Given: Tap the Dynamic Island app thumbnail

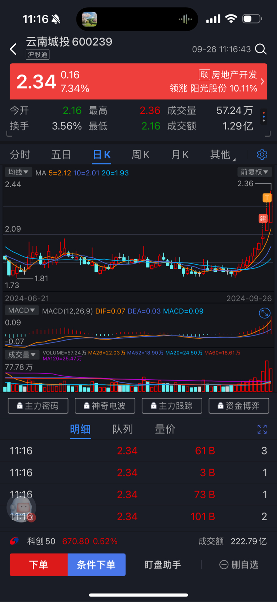Looking at the screenshot, I should [x=89, y=19].
